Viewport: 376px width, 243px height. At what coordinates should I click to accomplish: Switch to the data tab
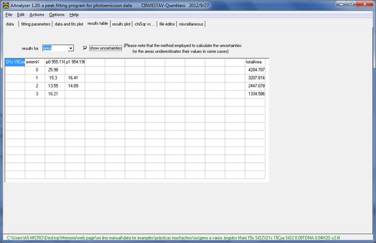click(x=10, y=24)
